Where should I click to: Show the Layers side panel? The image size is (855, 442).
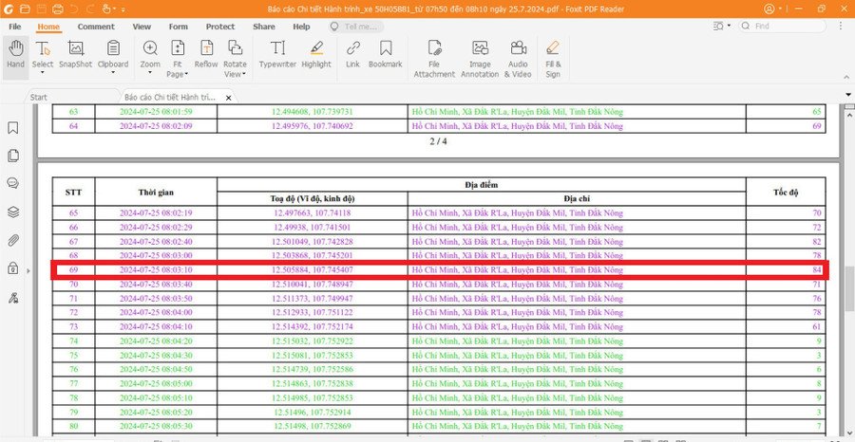point(13,212)
